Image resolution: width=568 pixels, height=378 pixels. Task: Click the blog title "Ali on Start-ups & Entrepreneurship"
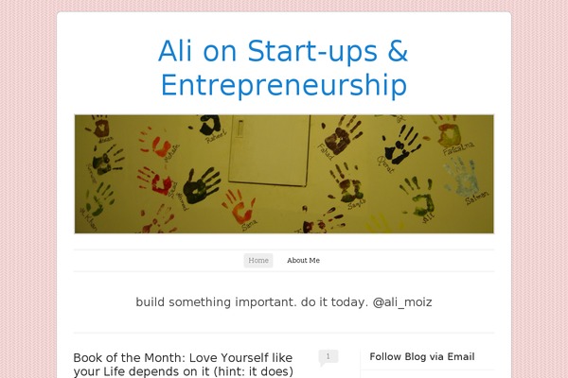284,68
